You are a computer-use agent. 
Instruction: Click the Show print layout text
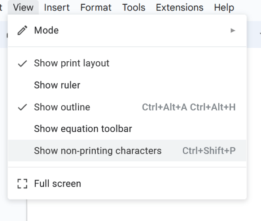(72, 63)
